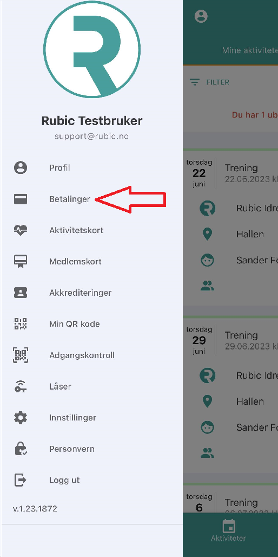This screenshot has height=557, width=278.
Task: Select the Medlemskort menu entry
Action: (x=91, y=262)
